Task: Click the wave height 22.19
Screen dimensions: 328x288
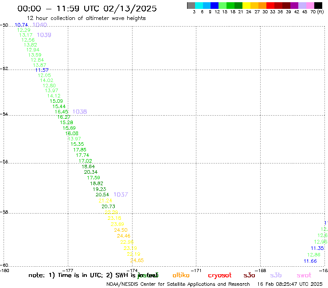Action: 133,254
